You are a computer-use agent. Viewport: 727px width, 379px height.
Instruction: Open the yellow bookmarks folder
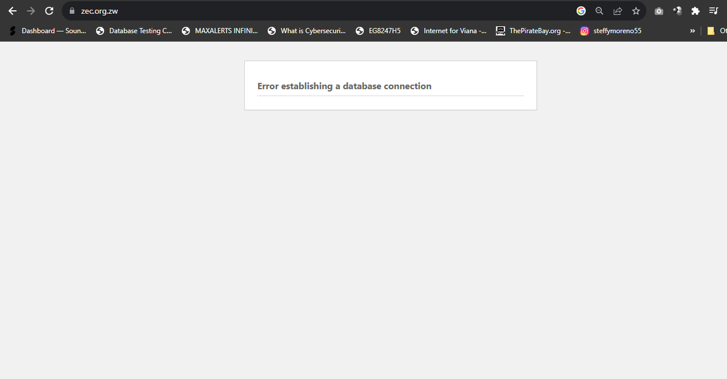click(715, 31)
